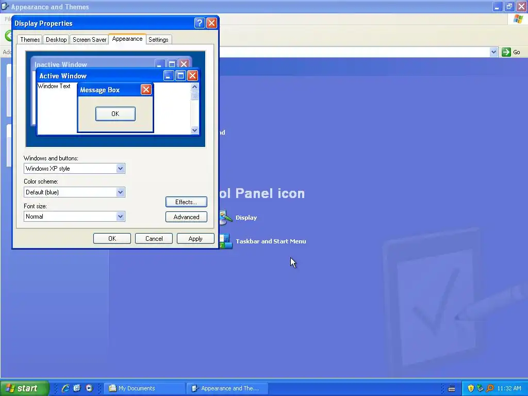Screen dimensions: 528x396
Task: Click the Display Properties help question mark
Action: [x=200, y=23]
